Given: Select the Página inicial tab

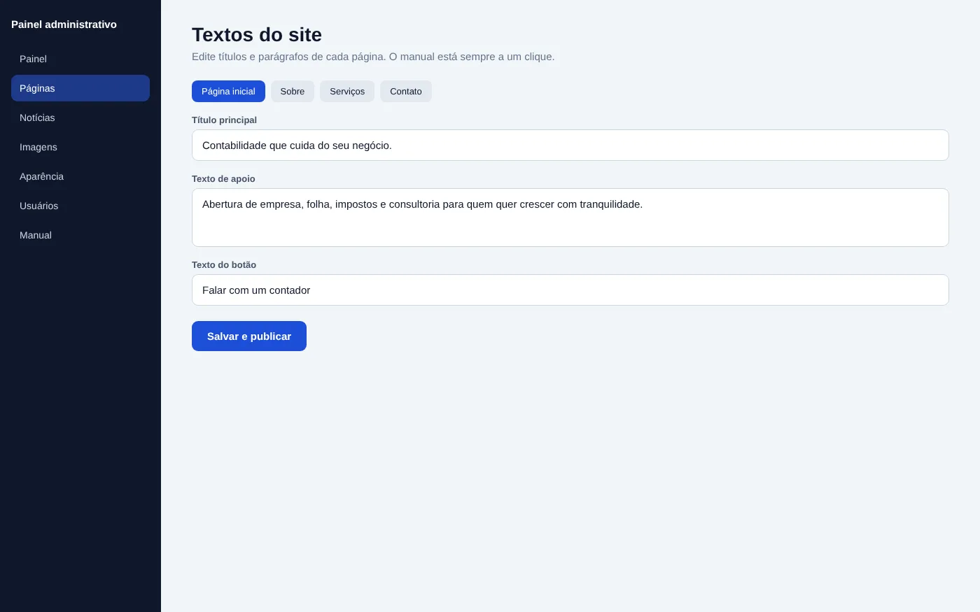Looking at the screenshot, I should [228, 92].
